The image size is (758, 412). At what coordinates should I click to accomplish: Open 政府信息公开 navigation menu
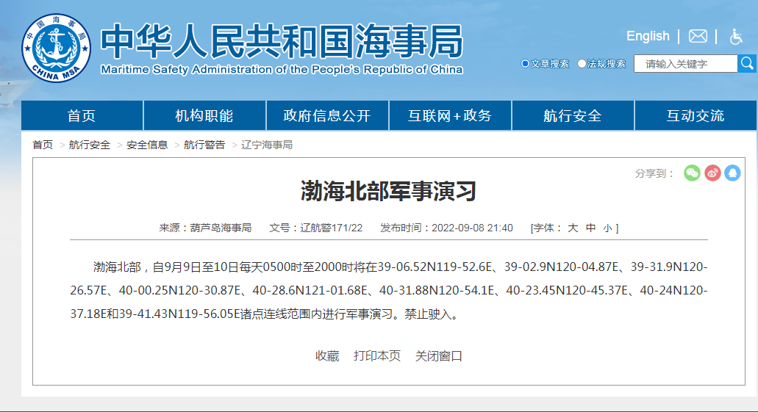click(327, 115)
